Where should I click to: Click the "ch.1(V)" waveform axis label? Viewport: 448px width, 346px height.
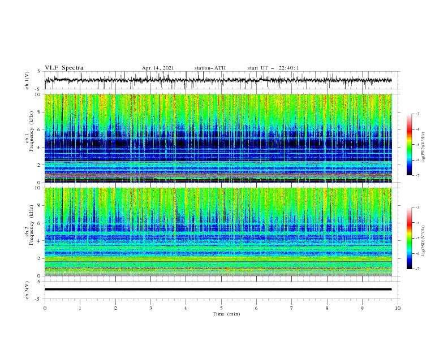pos(27,80)
